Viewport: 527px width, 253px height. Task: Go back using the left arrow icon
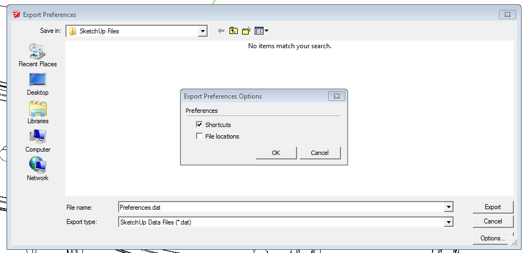[221, 31]
